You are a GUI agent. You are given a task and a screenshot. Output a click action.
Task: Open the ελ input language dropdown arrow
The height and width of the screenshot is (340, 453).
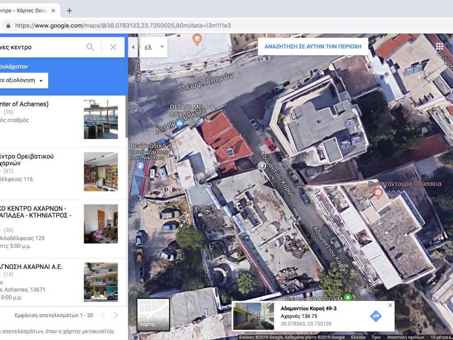pyautogui.click(x=162, y=47)
